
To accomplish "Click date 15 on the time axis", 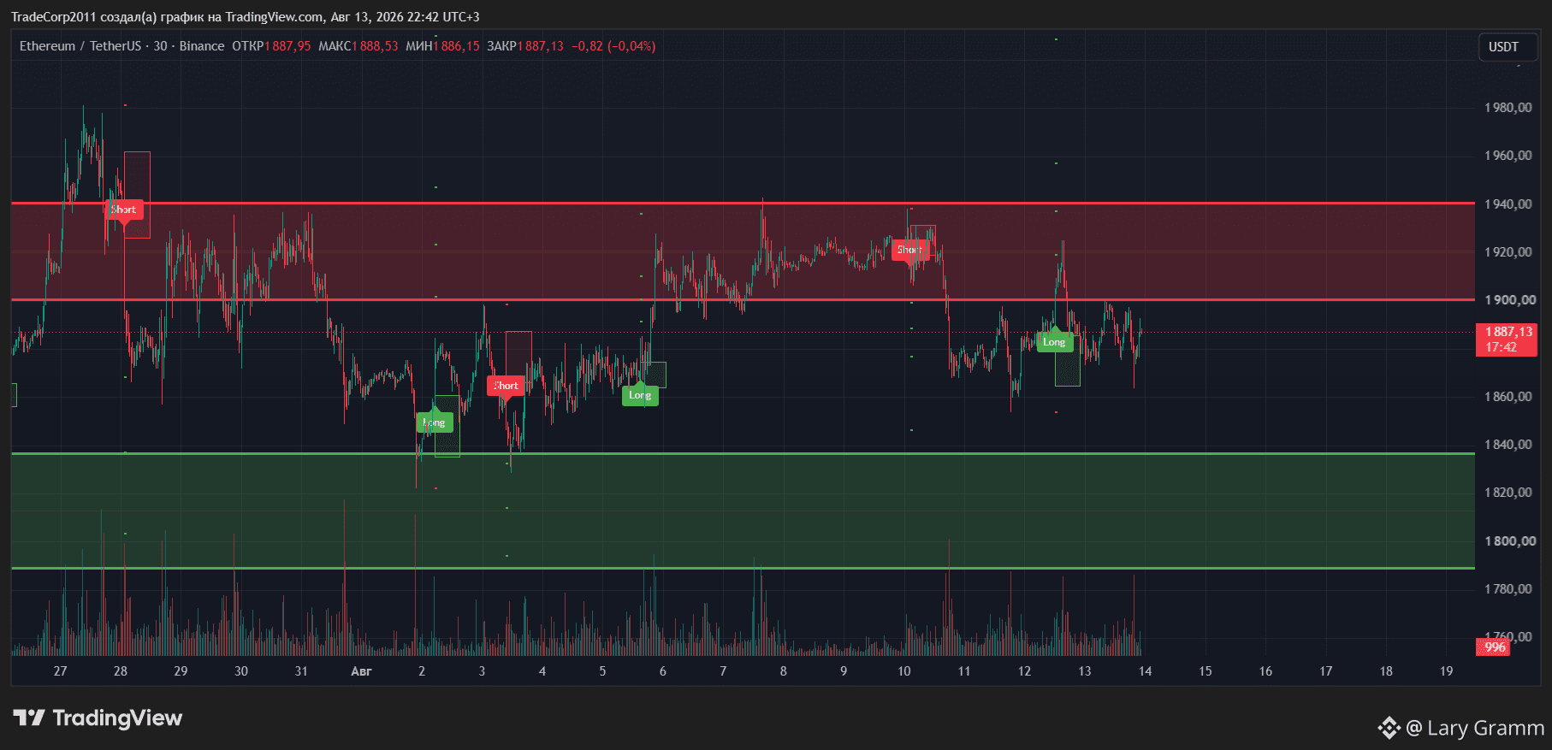I will [x=1205, y=671].
